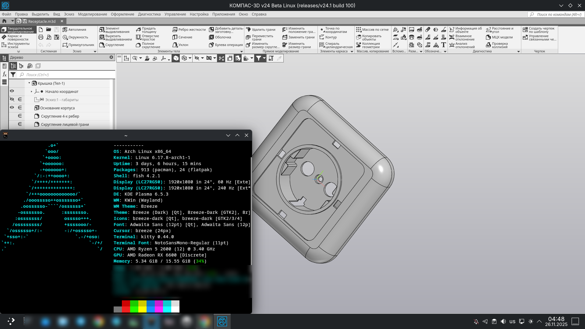585x329 pixels.
Task: Switch to the Receptacle.m3d document tab
Action: (x=41, y=21)
